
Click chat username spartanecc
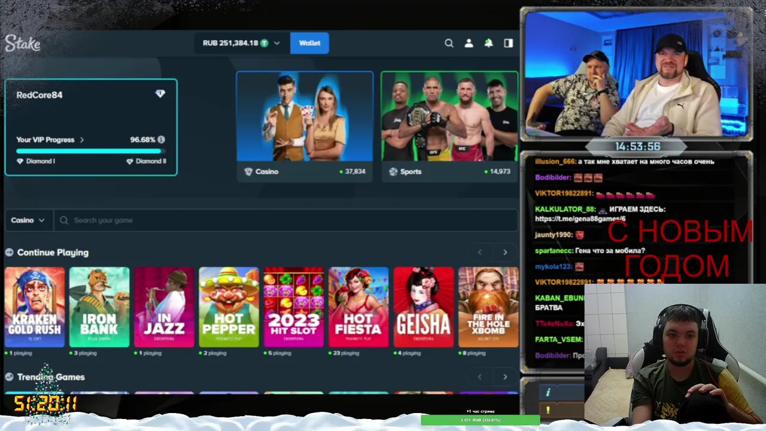[x=554, y=251]
